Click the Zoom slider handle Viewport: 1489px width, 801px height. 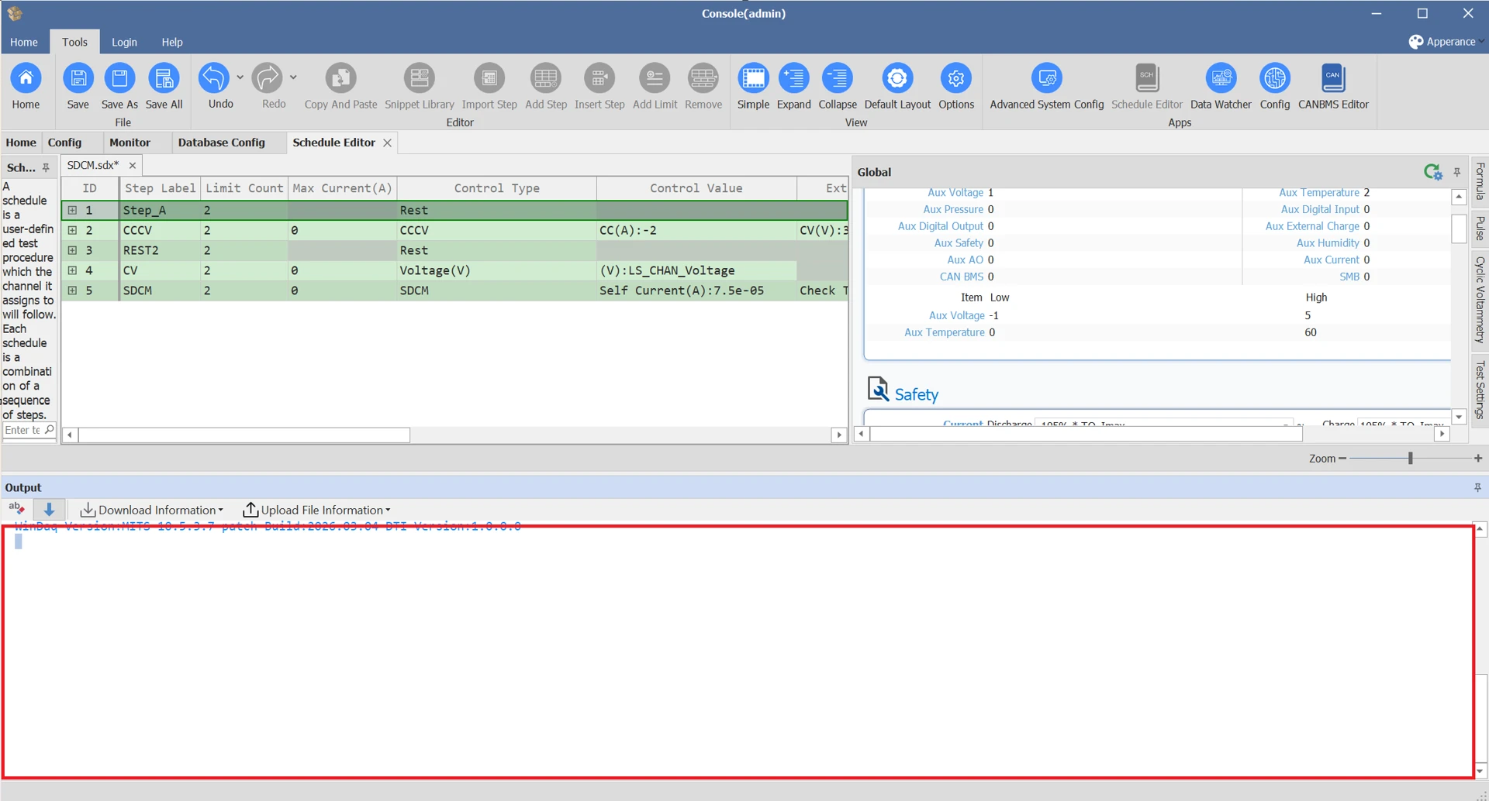tap(1411, 459)
